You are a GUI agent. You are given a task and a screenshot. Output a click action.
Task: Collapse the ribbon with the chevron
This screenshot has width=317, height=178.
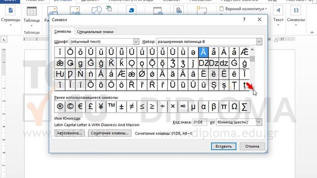pyautogui.click(x=312, y=33)
